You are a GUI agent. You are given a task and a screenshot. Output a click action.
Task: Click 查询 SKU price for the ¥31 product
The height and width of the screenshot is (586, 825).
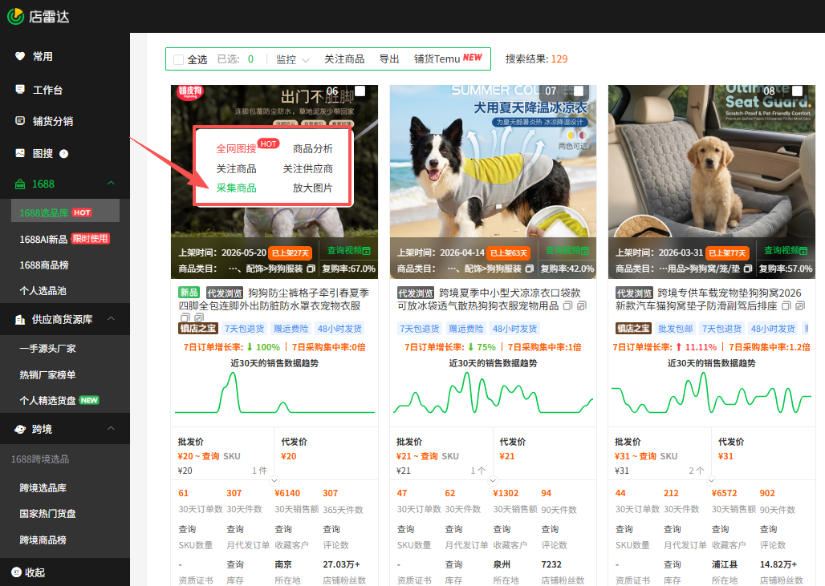647,456
